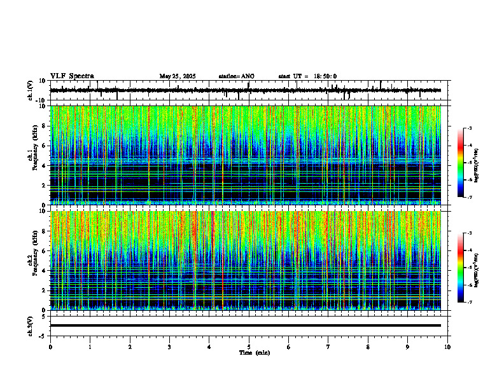Viewport: 504px width, 389px height.
Task: Click inside the ch.1 spectrogram plot
Action: click(x=246, y=155)
